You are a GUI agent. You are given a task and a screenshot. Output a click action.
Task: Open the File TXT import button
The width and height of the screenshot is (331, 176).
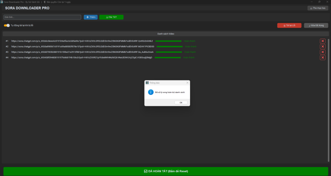111,17
